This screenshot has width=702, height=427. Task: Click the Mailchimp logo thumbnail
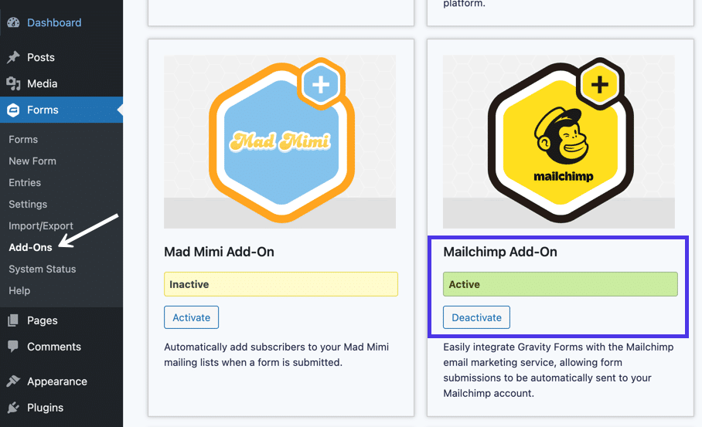[x=559, y=141]
